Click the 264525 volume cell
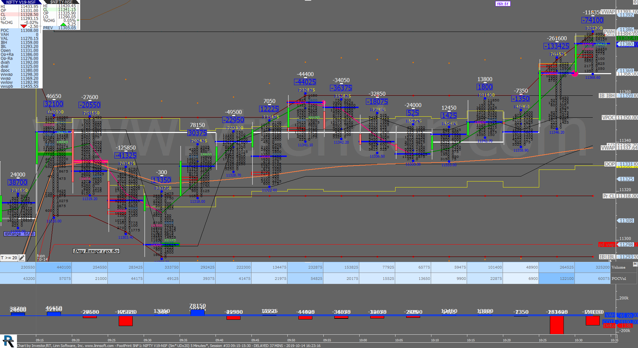Screen dimensions: 638x348 click(x=557, y=267)
